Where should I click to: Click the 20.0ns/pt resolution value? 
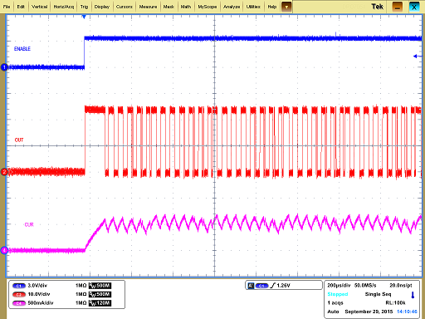pyautogui.click(x=401, y=286)
